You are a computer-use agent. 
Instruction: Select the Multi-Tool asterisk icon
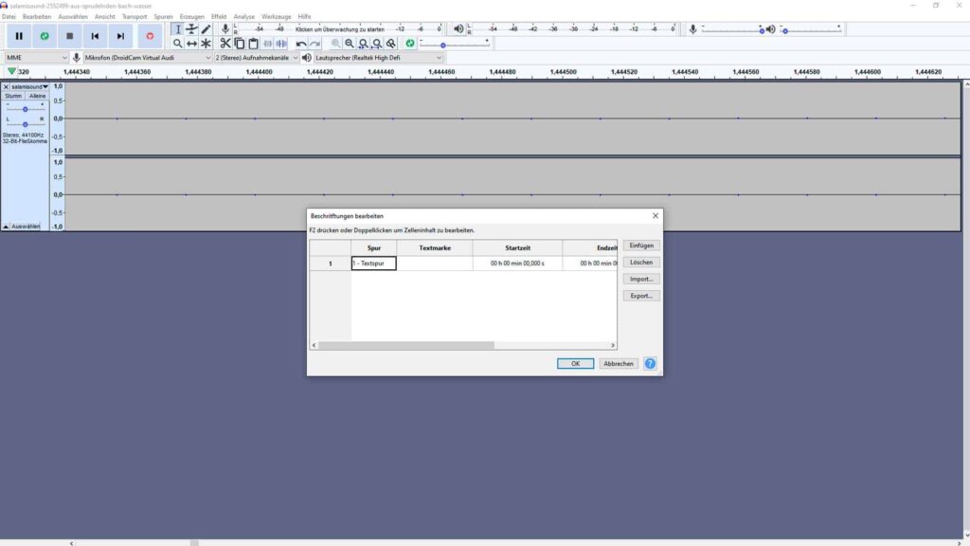pyautogui.click(x=206, y=44)
